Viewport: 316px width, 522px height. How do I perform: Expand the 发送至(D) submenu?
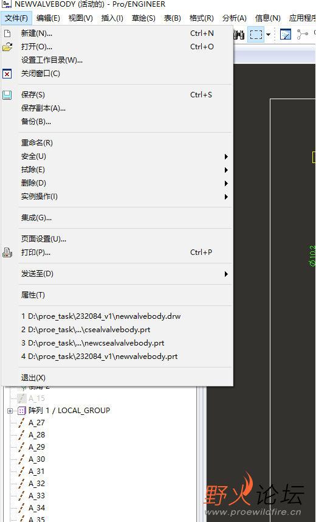tap(226, 274)
